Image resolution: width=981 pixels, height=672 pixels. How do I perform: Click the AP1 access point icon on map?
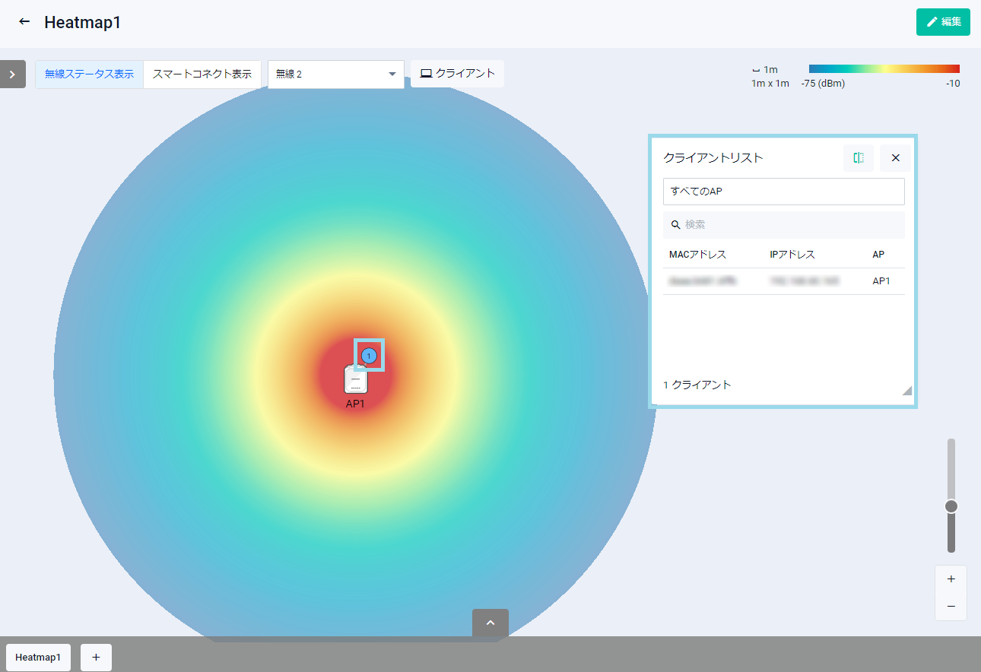pos(355,380)
